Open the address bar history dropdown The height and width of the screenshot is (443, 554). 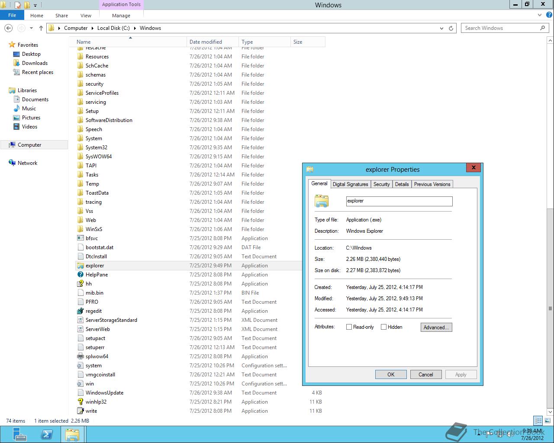click(441, 28)
